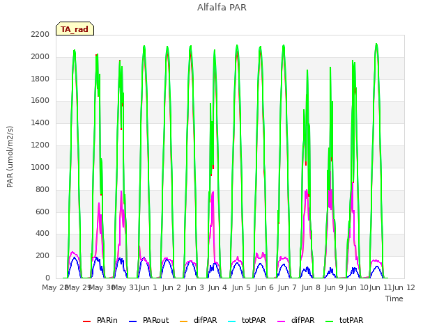The width and height of the screenshot is (446, 334).
Task: Toggle the magenta difPAR legend entry
Action: pyautogui.click(x=295, y=320)
